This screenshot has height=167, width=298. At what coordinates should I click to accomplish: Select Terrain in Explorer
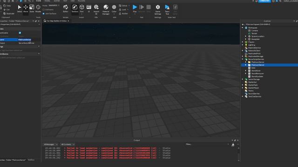[254, 33]
